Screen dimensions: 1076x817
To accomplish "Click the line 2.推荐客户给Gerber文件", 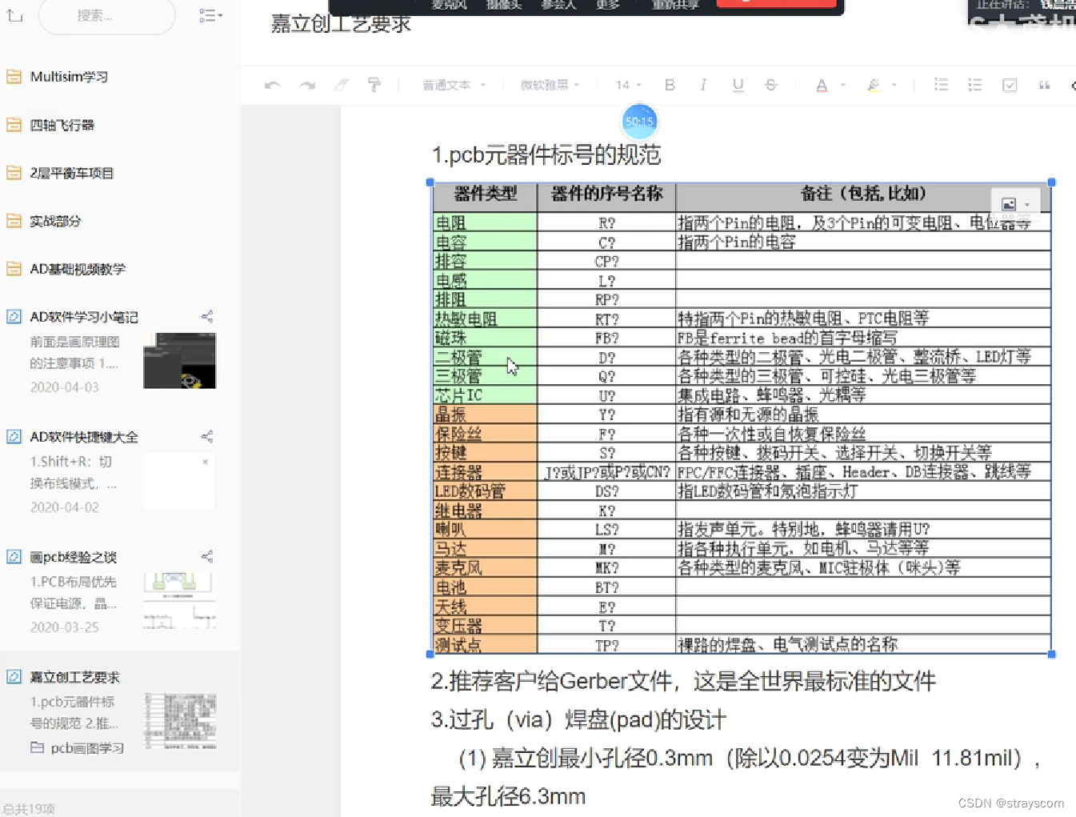I will point(683,682).
